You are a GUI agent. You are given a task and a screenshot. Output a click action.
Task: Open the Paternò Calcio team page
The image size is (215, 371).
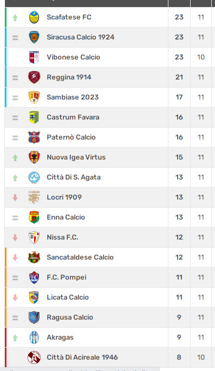click(x=71, y=137)
